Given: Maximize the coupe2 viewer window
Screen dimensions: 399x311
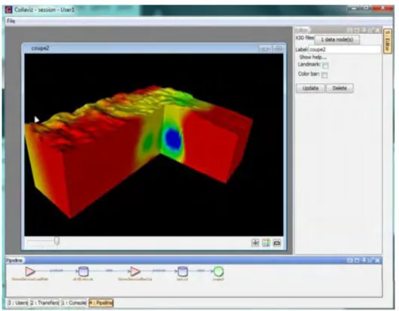Looking at the screenshot, I should coord(279,48).
